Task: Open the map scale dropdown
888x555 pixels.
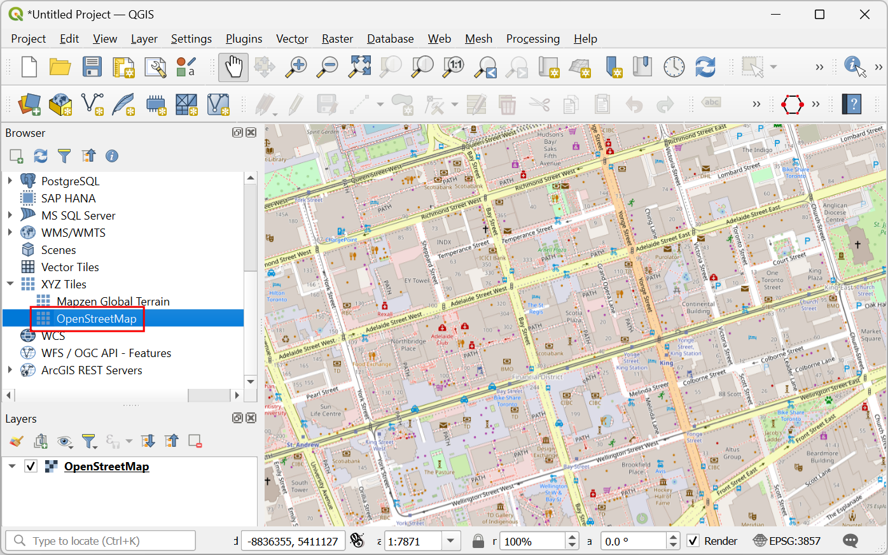Action: click(x=451, y=541)
